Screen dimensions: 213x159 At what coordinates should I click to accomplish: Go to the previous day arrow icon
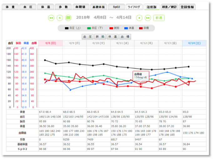(x=60, y=18)
